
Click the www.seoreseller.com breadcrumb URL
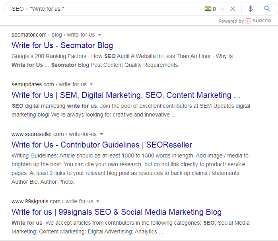(x=38, y=134)
